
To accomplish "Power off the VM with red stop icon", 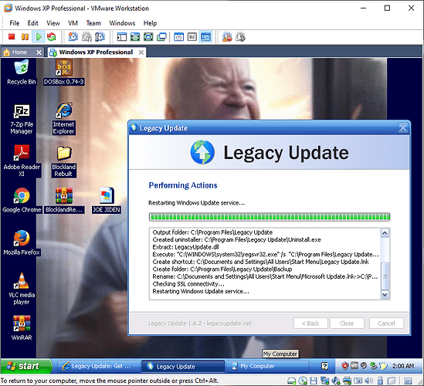I will [12, 37].
